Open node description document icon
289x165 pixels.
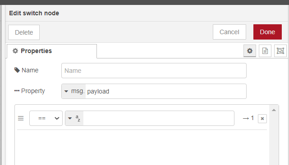pos(265,51)
